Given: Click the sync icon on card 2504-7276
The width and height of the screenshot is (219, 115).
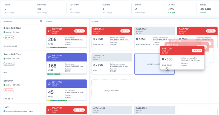Looking at the screenshot, I should pyautogui.click(x=49, y=110).
